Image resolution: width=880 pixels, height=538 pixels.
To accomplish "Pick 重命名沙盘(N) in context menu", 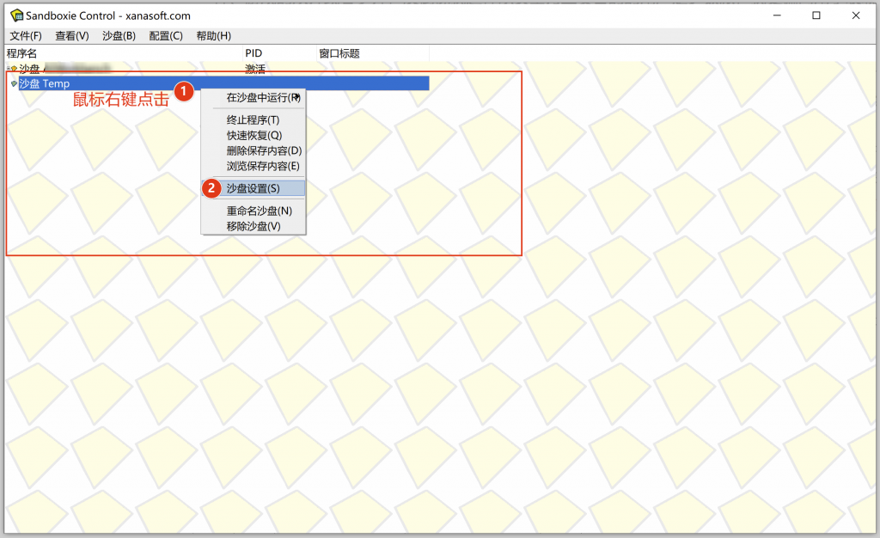I will coord(259,211).
